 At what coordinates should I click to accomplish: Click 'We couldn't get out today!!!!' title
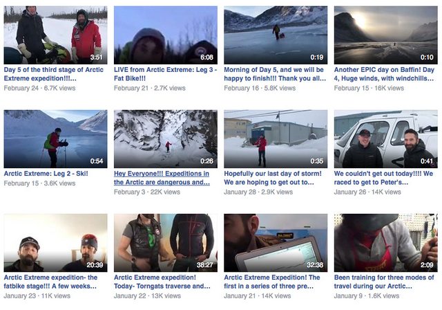pos(383,178)
